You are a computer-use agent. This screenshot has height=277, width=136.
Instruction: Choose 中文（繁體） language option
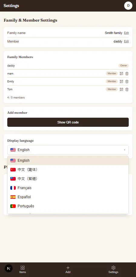[x=68, y=179]
